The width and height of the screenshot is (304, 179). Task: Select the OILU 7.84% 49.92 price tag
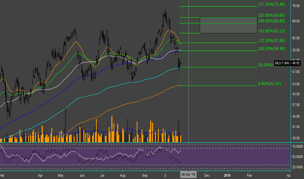click(x=287, y=63)
